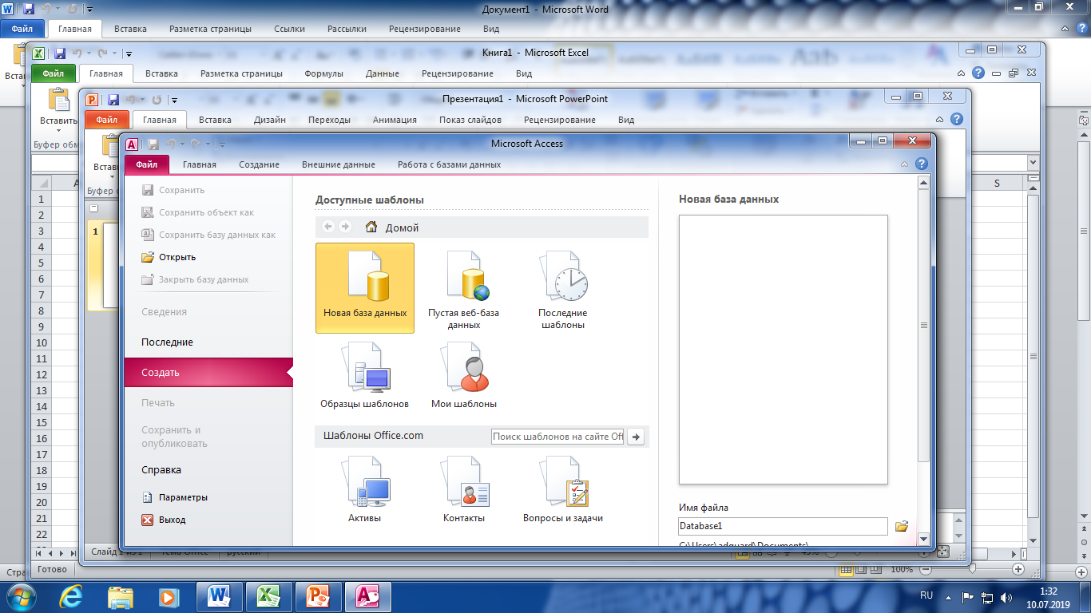Open Word help question mark icon

(x=1081, y=28)
